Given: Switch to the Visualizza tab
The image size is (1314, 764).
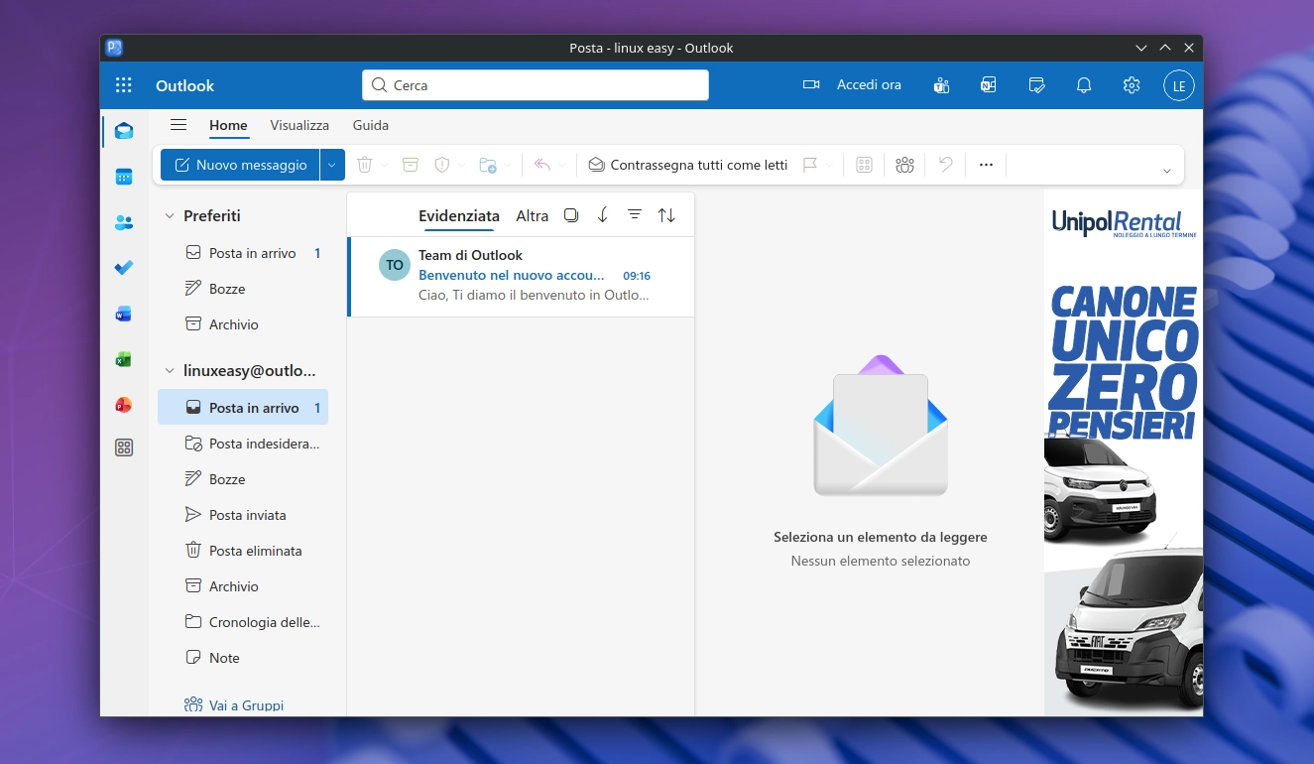Looking at the screenshot, I should 299,125.
